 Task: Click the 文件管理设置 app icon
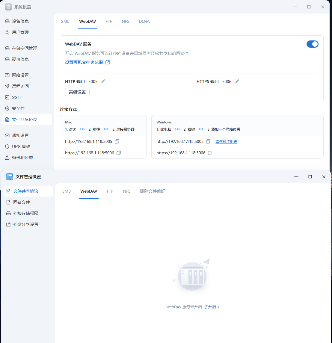9,177
